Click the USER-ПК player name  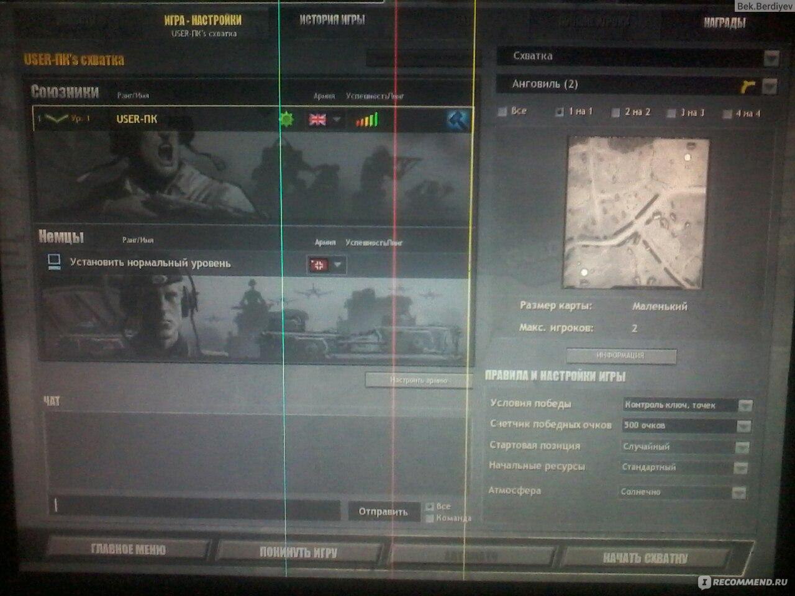click(137, 119)
